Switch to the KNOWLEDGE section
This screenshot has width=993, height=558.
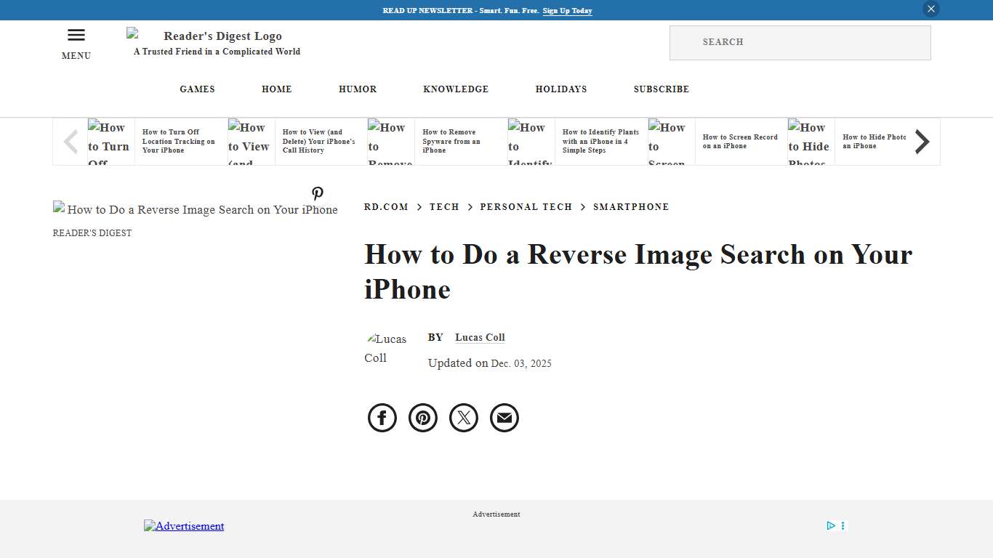[456, 89]
